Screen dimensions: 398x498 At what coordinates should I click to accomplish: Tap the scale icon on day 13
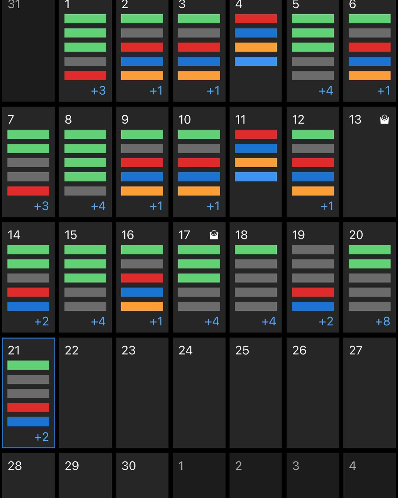[x=384, y=120]
